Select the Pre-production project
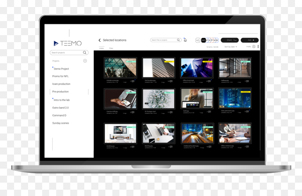302x196 pixels. coord(60,92)
